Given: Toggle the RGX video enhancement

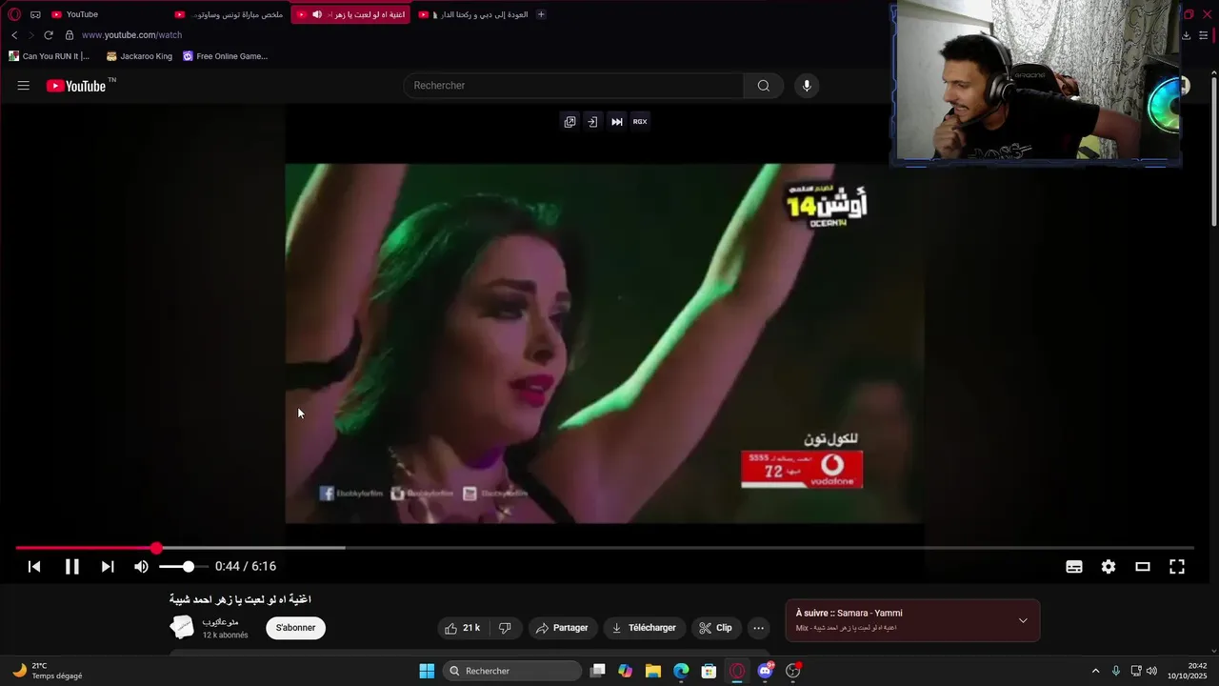Looking at the screenshot, I should coord(640,122).
